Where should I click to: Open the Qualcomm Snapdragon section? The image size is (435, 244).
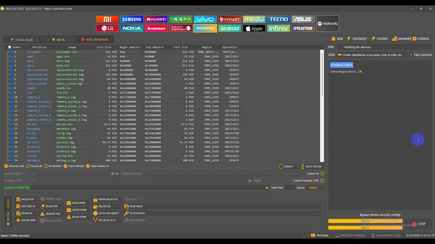181,28
